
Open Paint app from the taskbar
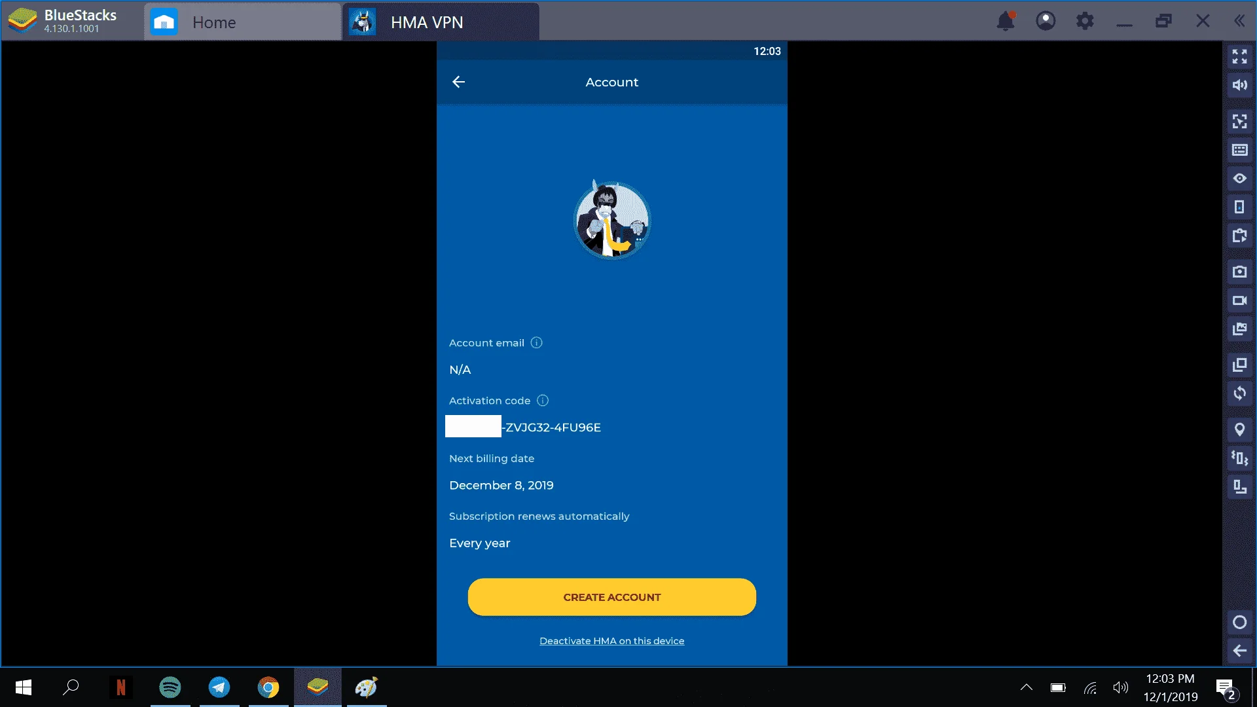367,687
